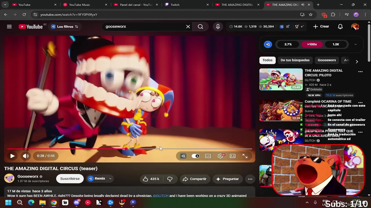Click the search magnifier button
The width and height of the screenshot is (371, 208).
200,27
